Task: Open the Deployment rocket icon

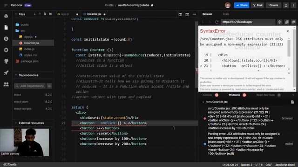Action: coord(6,73)
